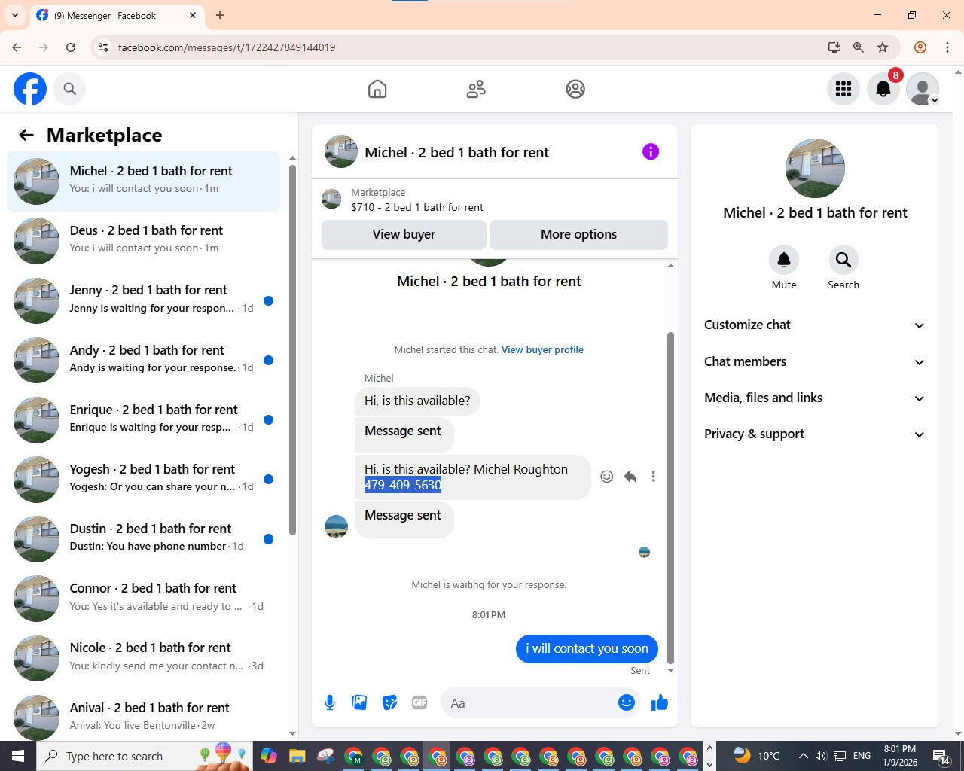Viewport: 964px width, 771px height.
Task: Go back from Marketplace with arrow
Action: pos(26,135)
